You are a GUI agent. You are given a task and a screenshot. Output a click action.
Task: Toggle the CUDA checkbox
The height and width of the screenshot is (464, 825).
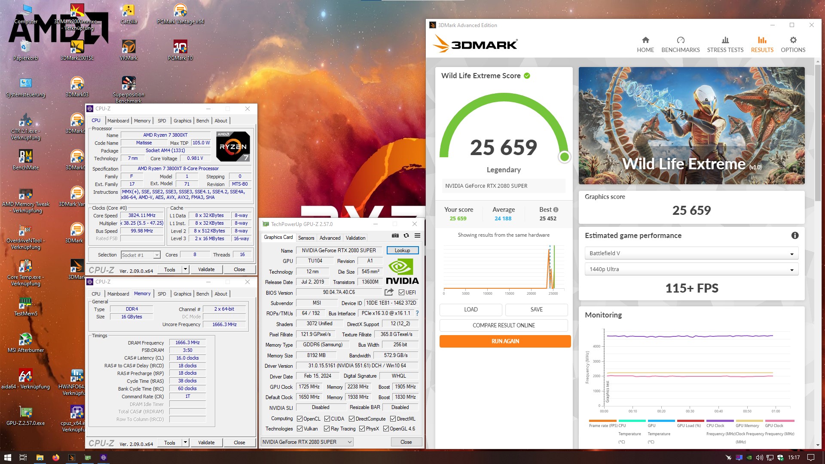pyautogui.click(x=327, y=418)
